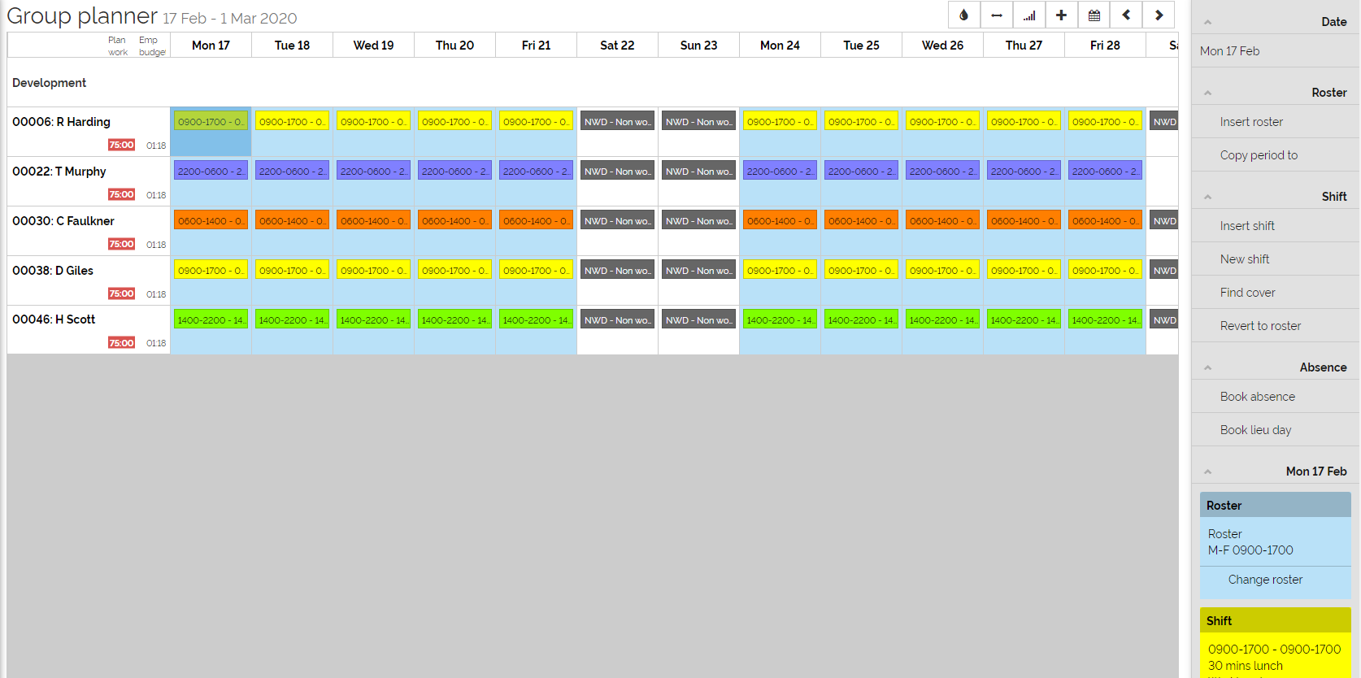Viewport: 1361px width, 678px height.
Task: Click the Plan work column label
Action: [118, 46]
